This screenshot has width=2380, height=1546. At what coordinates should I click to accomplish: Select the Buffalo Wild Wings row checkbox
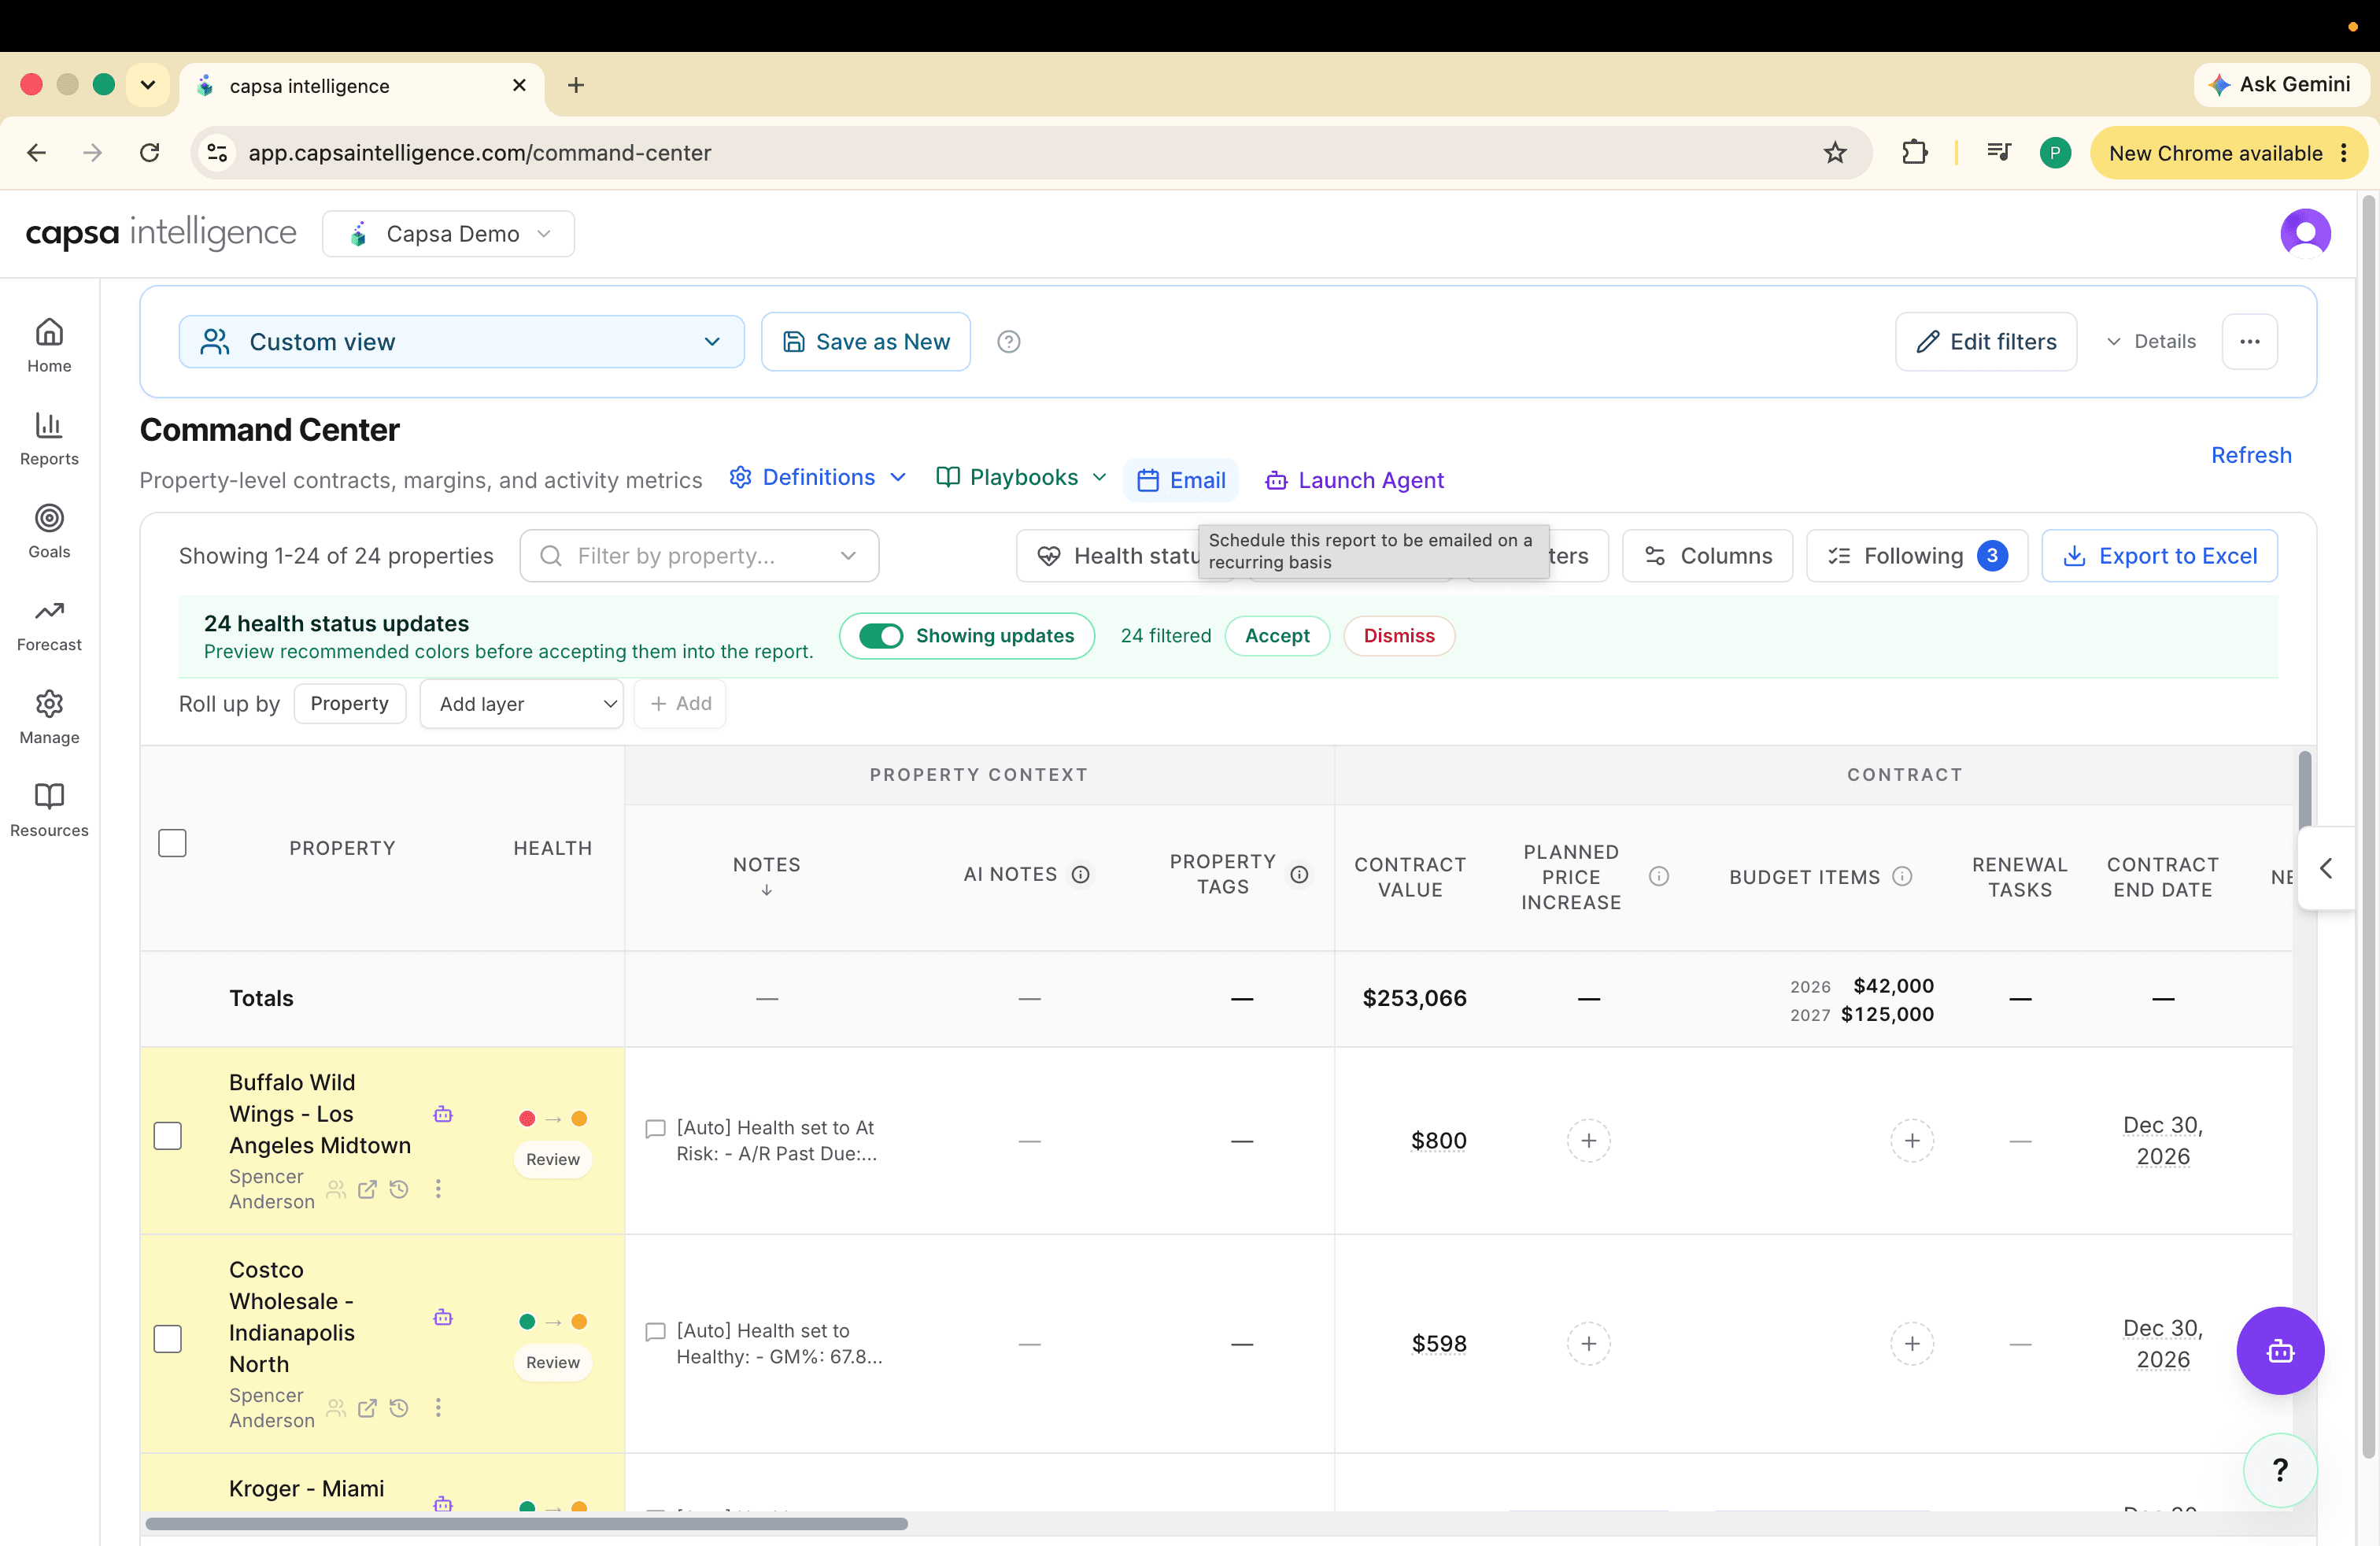pos(167,1136)
